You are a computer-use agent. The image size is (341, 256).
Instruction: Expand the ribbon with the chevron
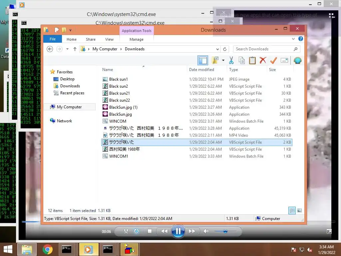293,39
